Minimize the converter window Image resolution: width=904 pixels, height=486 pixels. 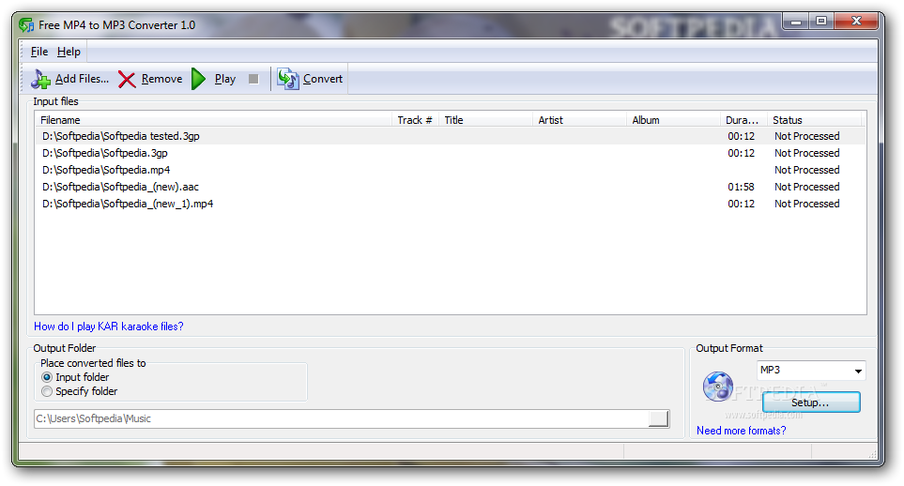(x=796, y=22)
